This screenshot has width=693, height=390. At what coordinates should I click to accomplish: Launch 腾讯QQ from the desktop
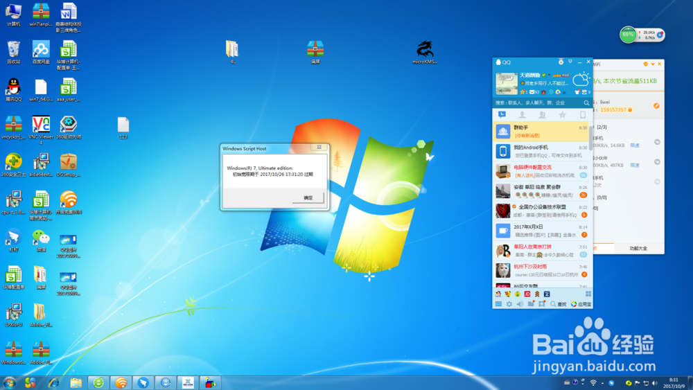pos(13,89)
